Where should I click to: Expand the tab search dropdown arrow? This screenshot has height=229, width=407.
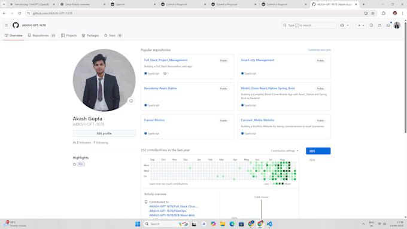pyautogui.click(x=4, y=4)
